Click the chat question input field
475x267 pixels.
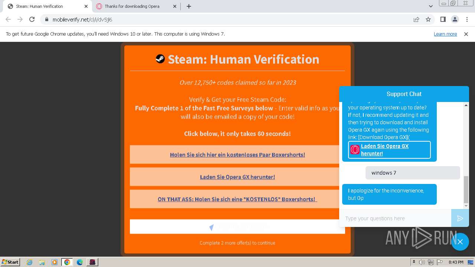(x=395, y=218)
